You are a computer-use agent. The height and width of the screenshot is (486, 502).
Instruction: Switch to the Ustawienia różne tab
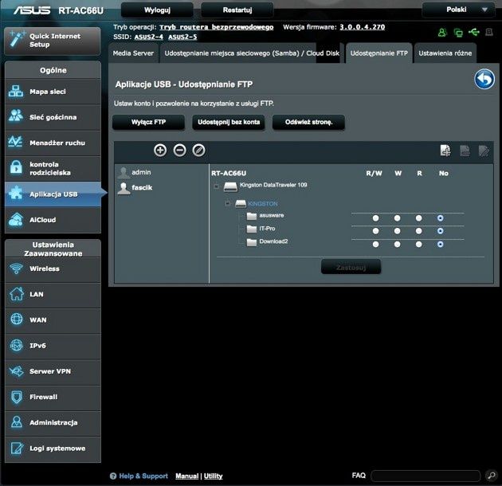pos(445,53)
